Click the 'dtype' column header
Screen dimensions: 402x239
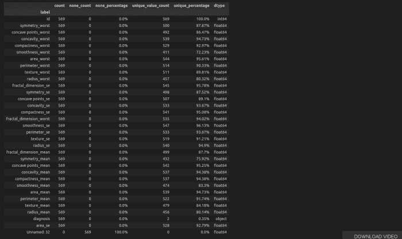pos(220,5)
